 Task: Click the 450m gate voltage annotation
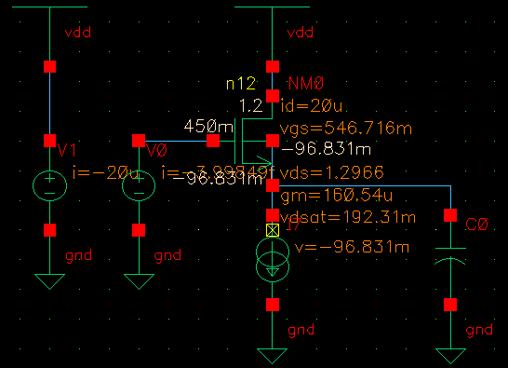coord(208,126)
